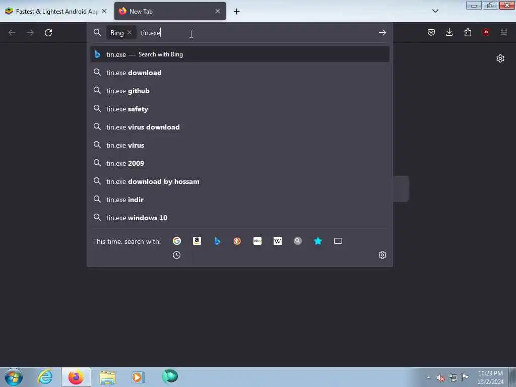The width and height of the screenshot is (516, 387).
Task: Open the green round app on taskbar
Action: point(170,376)
